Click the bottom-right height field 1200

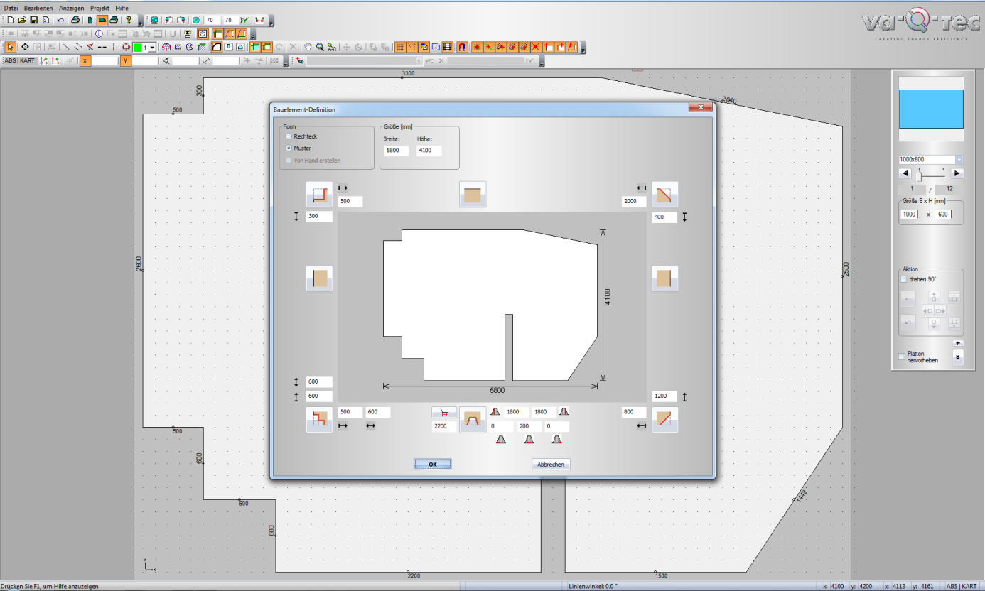point(664,396)
